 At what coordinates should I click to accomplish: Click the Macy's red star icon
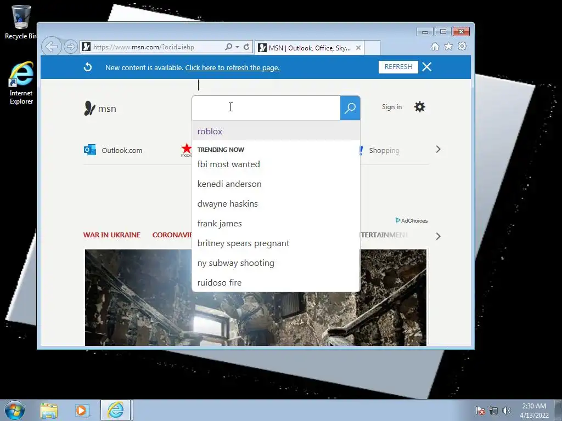(x=187, y=150)
